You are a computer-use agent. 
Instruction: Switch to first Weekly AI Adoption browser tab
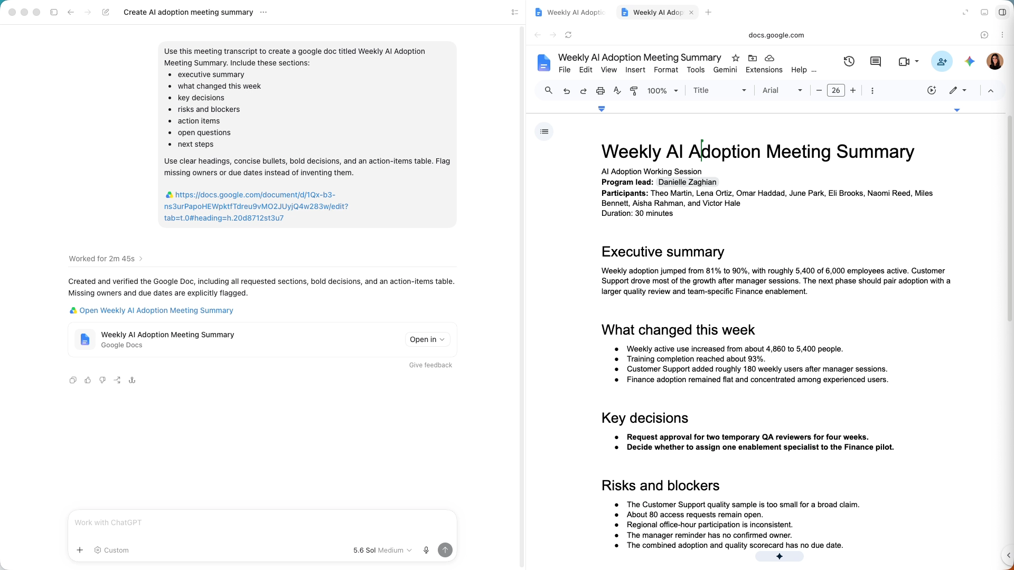click(x=571, y=12)
